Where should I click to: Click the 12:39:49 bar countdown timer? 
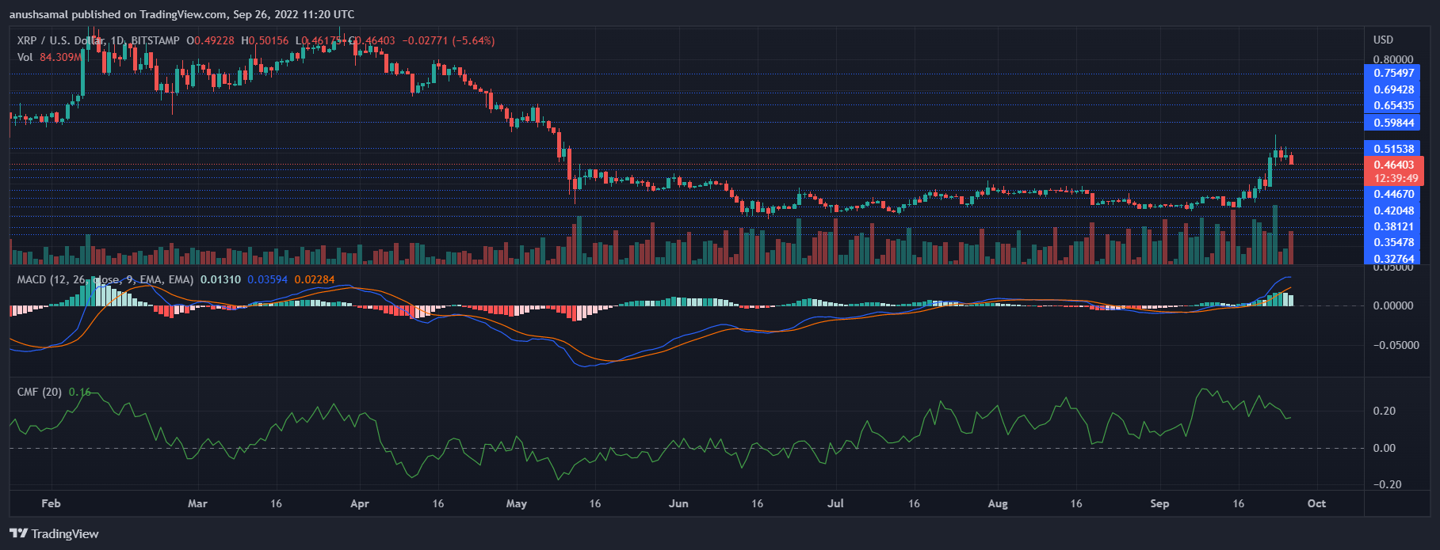tap(1396, 179)
